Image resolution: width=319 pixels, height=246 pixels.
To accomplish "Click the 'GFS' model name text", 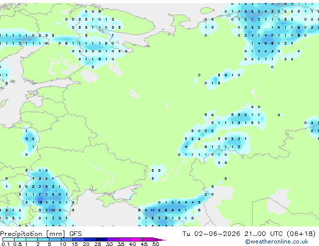I will tap(75, 234).
